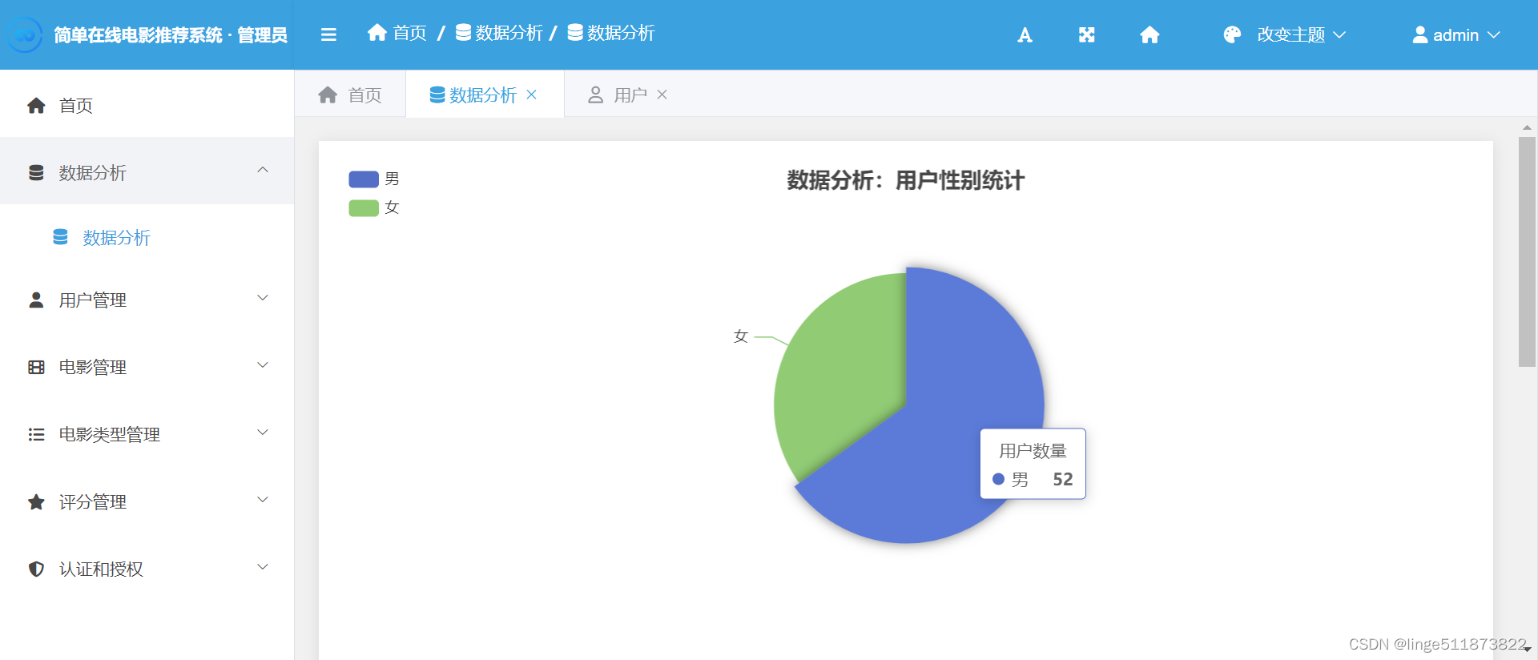Toggle fullscreen with the expand icon
The width and height of the screenshot is (1538, 660).
[1086, 34]
